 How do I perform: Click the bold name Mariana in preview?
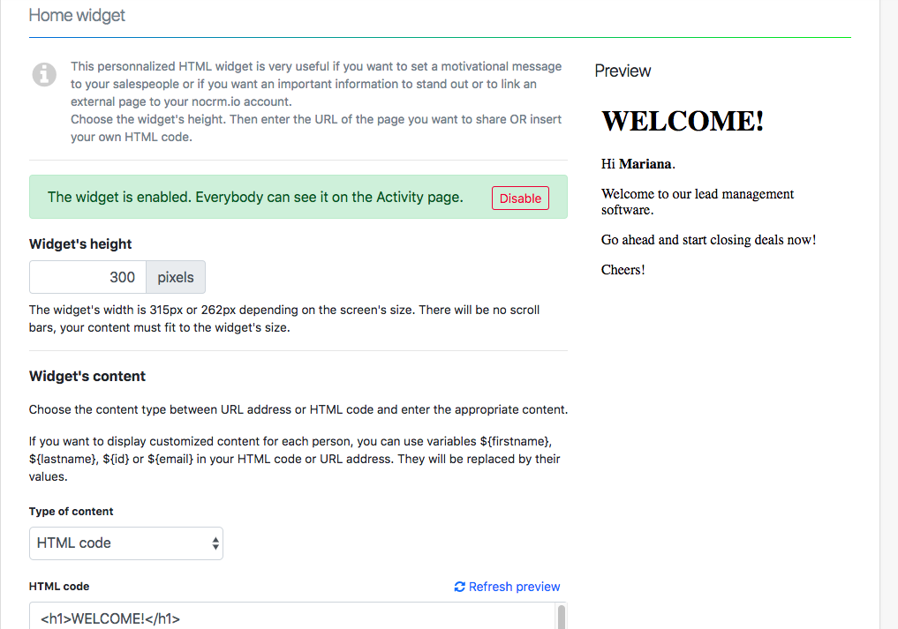tap(645, 164)
